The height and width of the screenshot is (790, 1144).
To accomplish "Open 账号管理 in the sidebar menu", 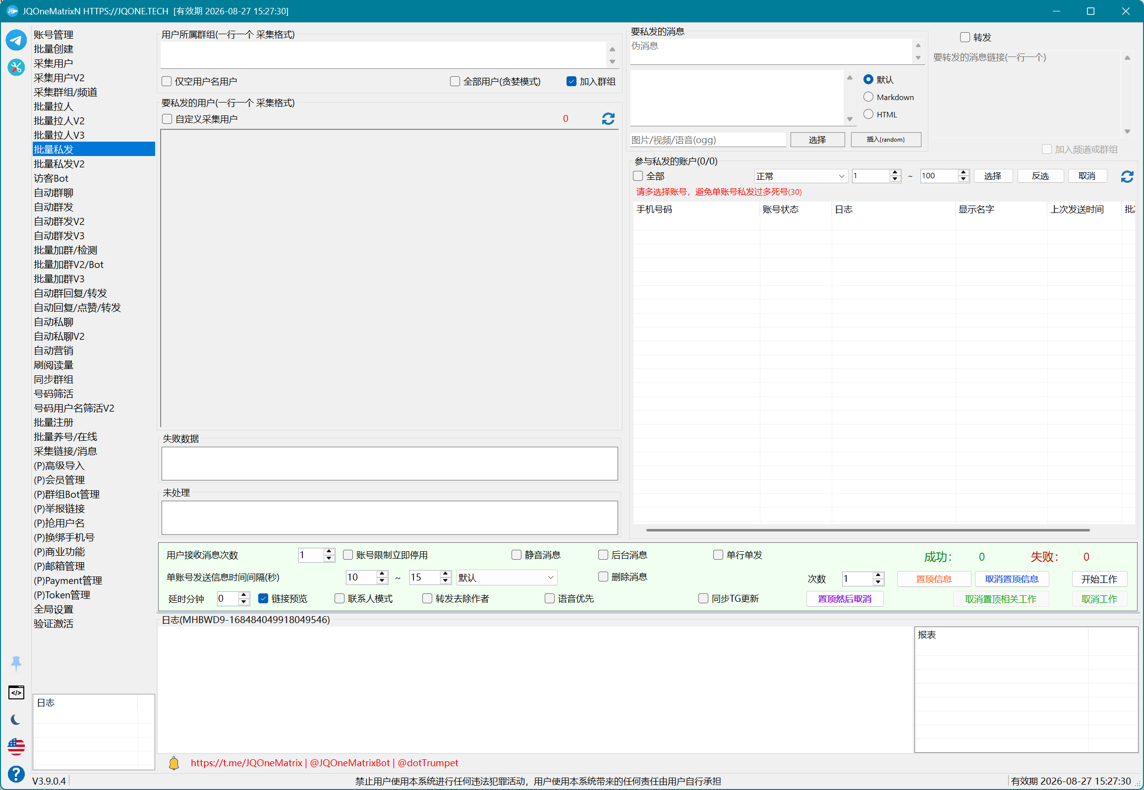I will coord(54,35).
